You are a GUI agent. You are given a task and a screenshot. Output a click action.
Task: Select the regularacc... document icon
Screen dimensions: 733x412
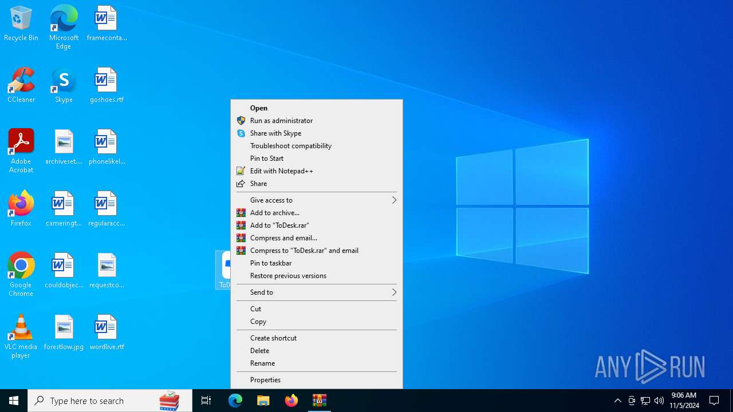[107, 209]
